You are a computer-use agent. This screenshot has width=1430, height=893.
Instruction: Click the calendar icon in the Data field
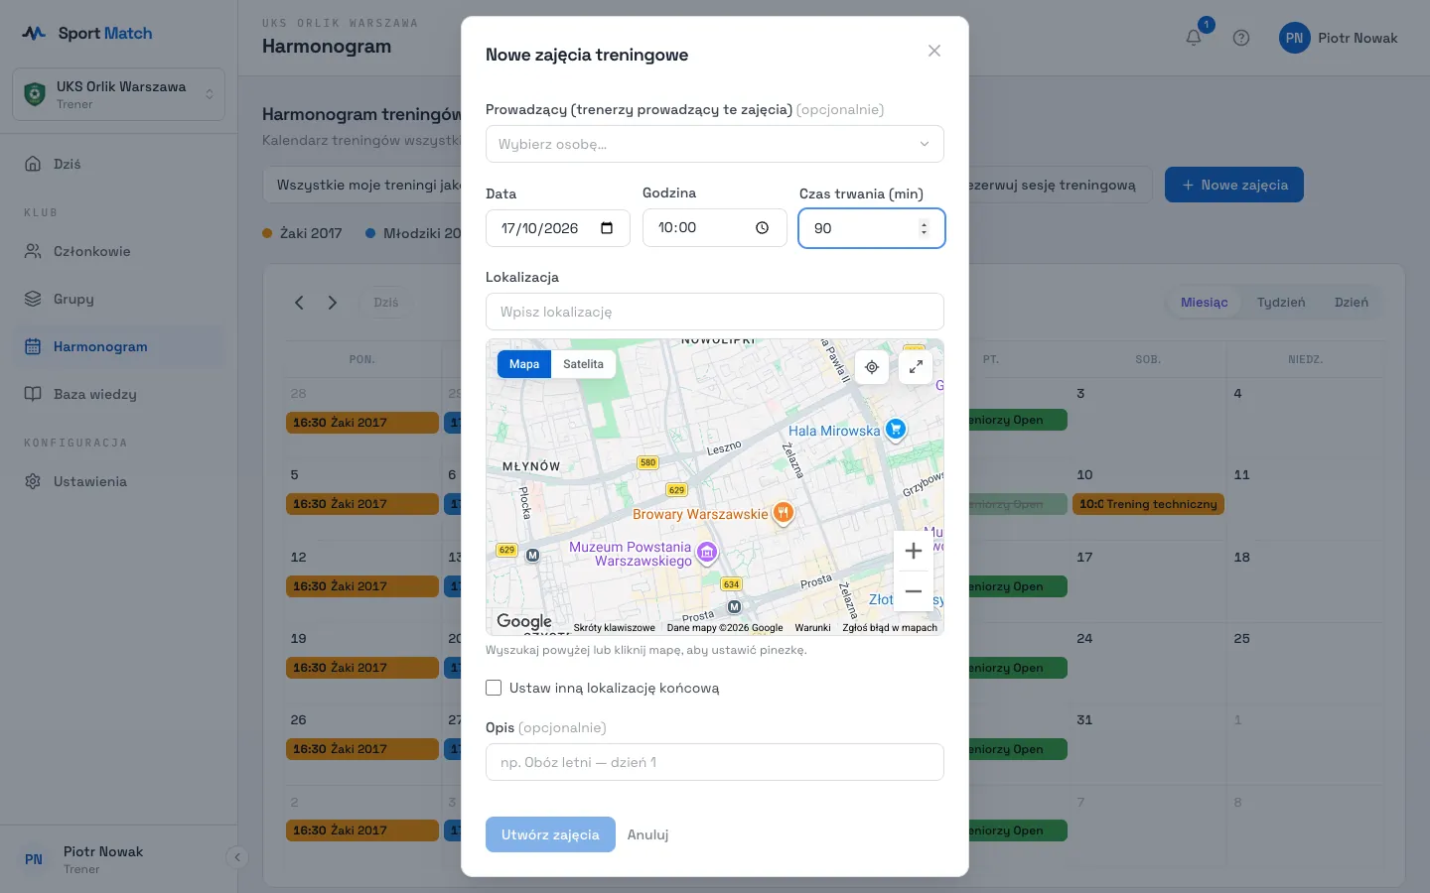[607, 228]
